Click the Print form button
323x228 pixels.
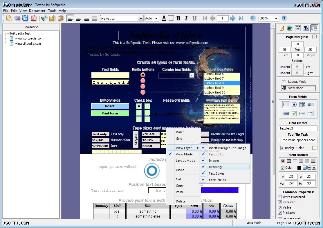[110, 113]
